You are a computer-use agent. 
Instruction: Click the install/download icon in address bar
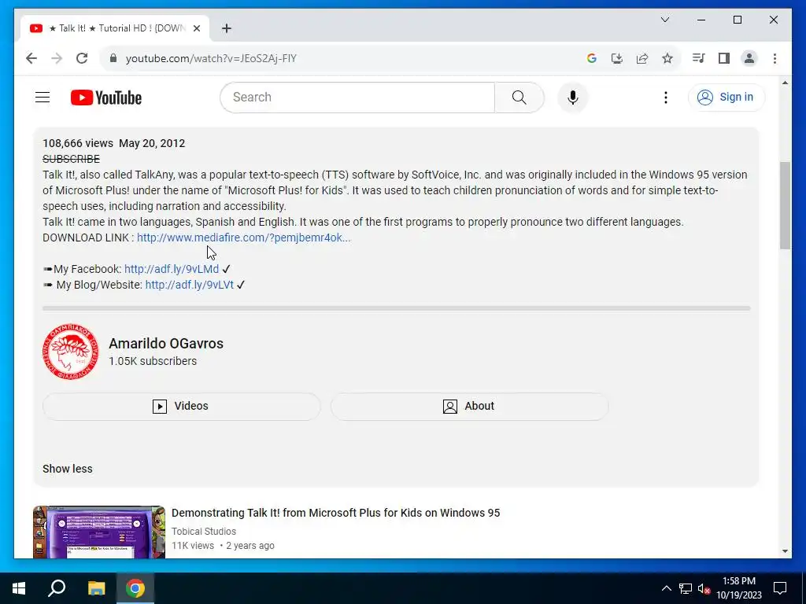coord(617,58)
